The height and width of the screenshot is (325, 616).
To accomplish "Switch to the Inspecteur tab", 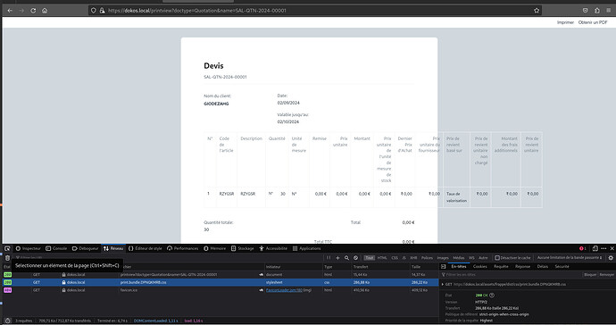I will click(x=28, y=248).
